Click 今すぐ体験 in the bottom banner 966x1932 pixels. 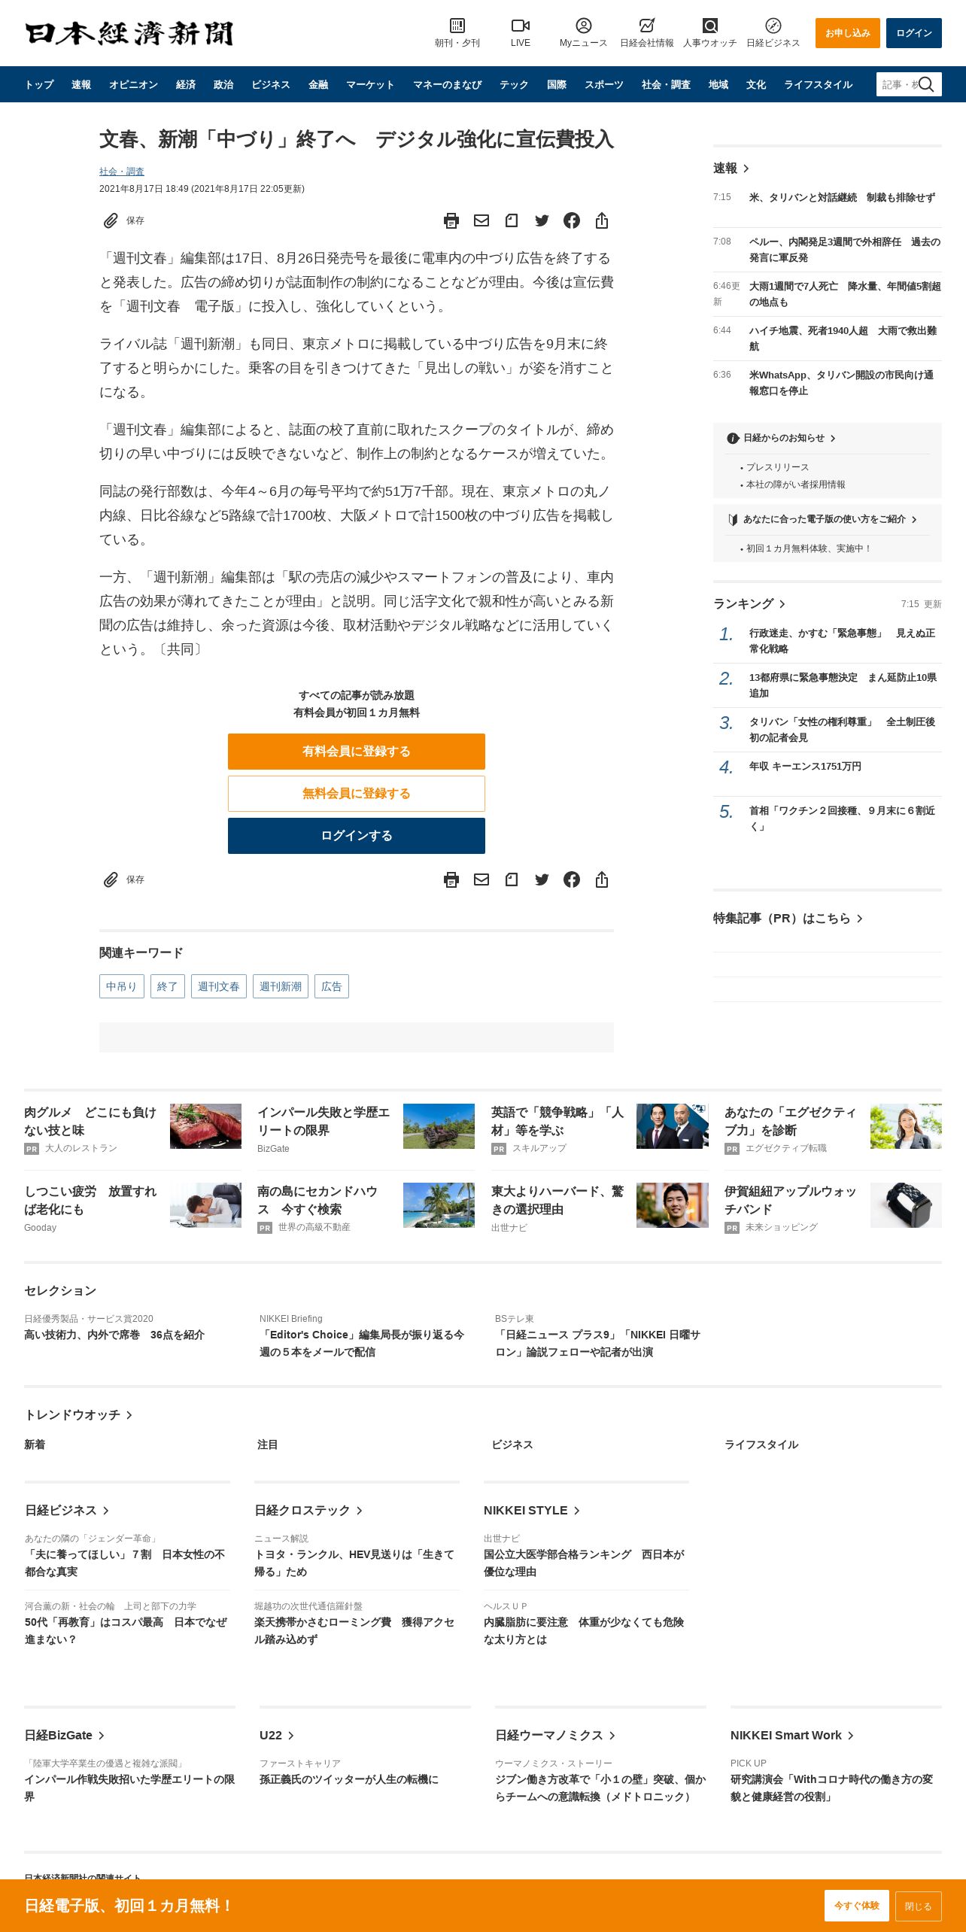(x=857, y=1906)
